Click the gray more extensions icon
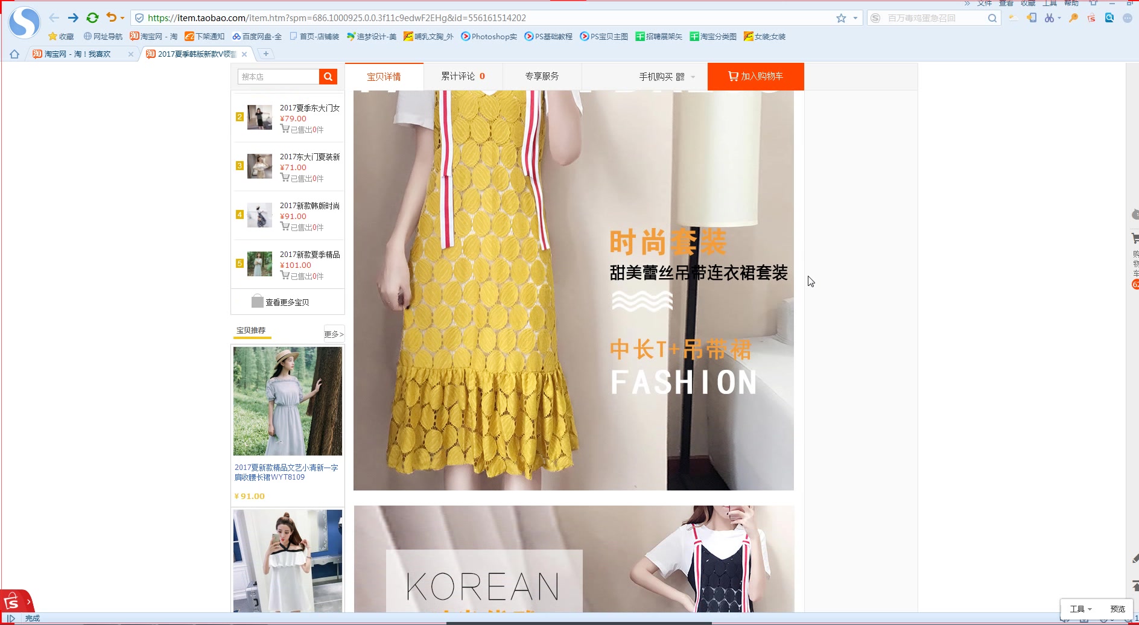 [1128, 18]
